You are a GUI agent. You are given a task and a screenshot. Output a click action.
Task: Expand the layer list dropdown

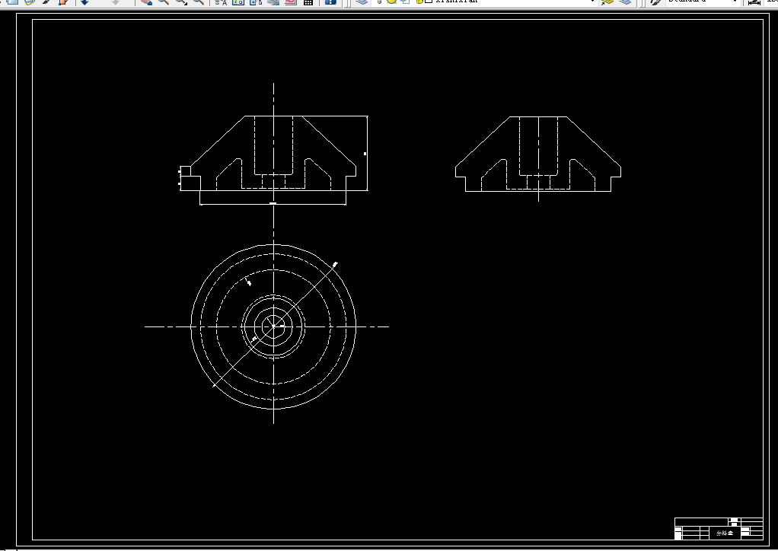pos(592,2)
